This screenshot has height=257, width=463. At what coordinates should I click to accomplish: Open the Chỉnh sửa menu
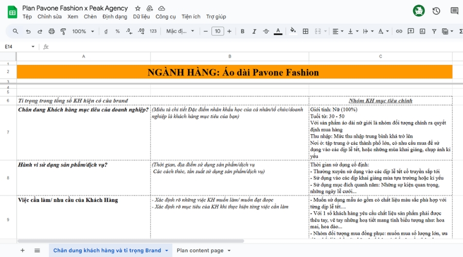point(49,17)
